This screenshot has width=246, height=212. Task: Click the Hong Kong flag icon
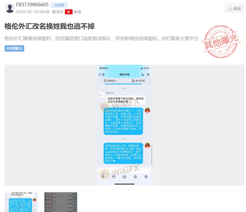(x=69, y=12)
